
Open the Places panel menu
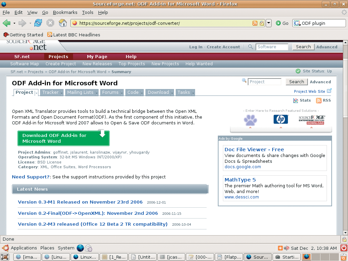point(47,248)
